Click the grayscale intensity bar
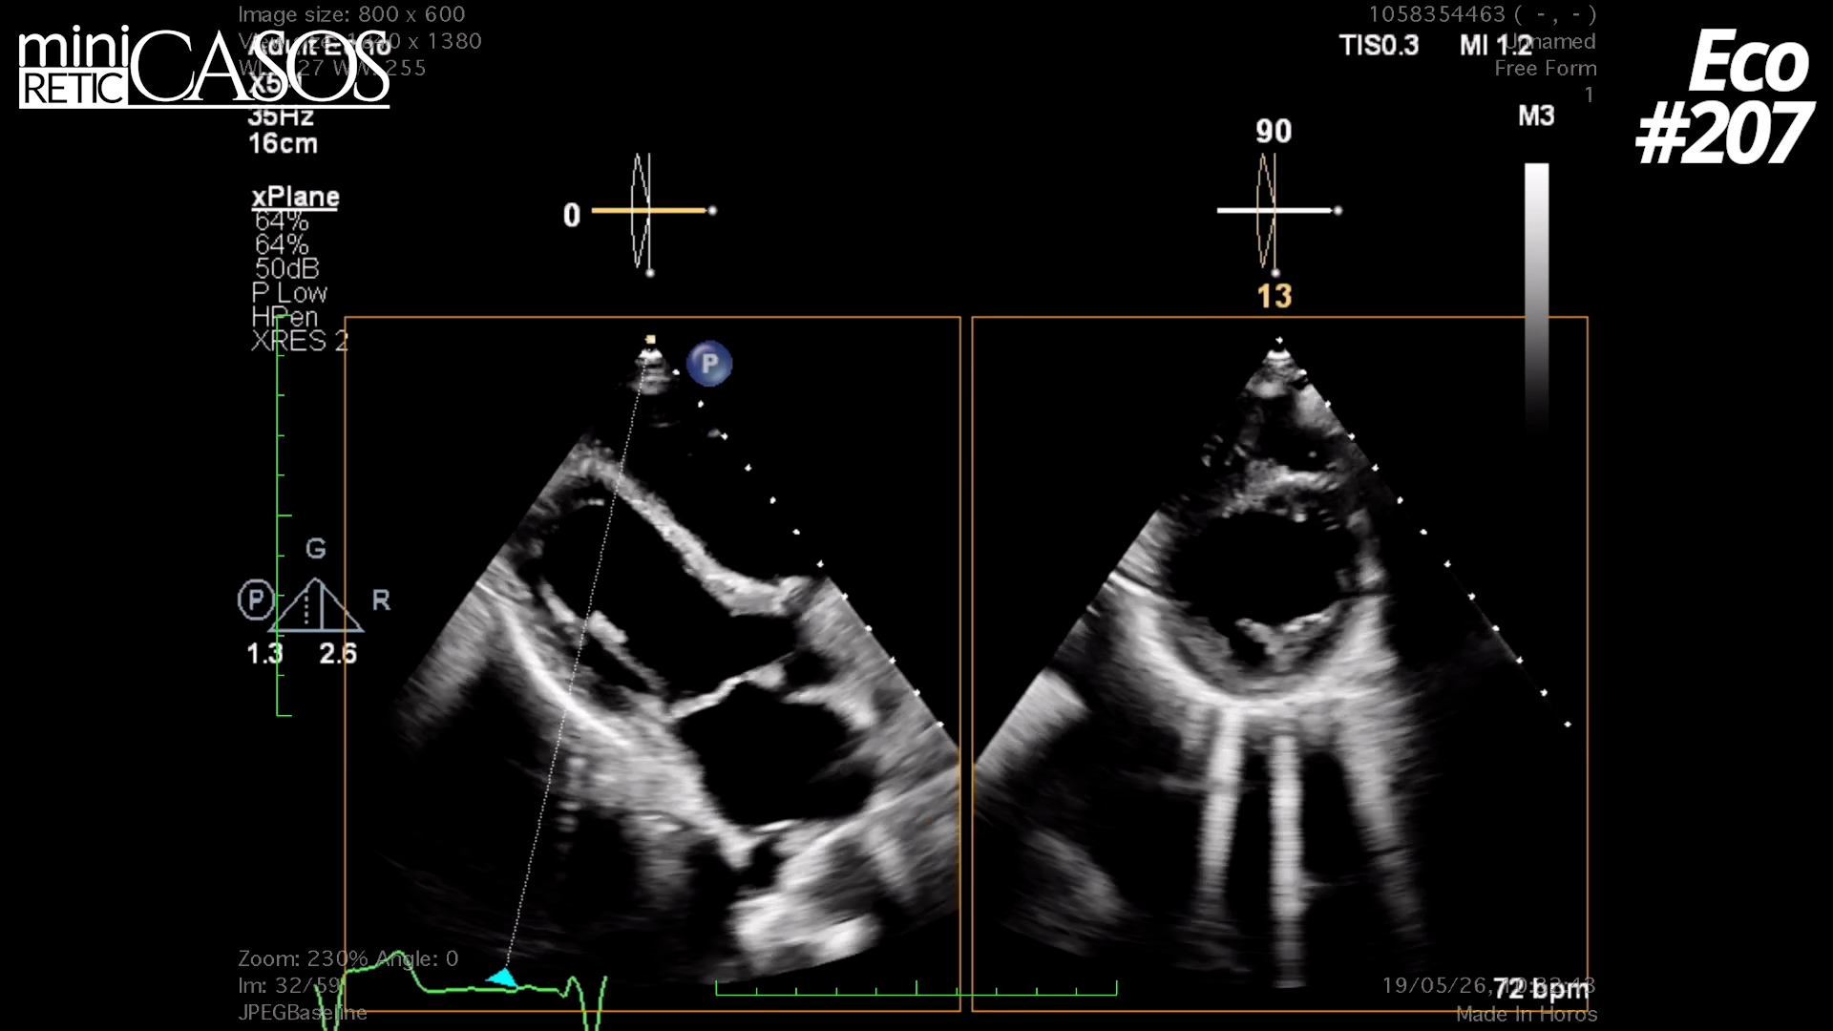Image resolution: width=1833 pixels, height=1031 pixels. click(x=1536, y=296)
